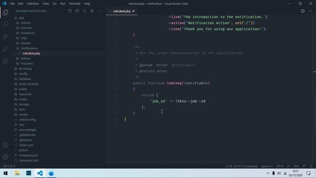316x178 pixels.
Task: Collapse all folders in Explorer
Action: pyautogui.click(x=92, y=11)
